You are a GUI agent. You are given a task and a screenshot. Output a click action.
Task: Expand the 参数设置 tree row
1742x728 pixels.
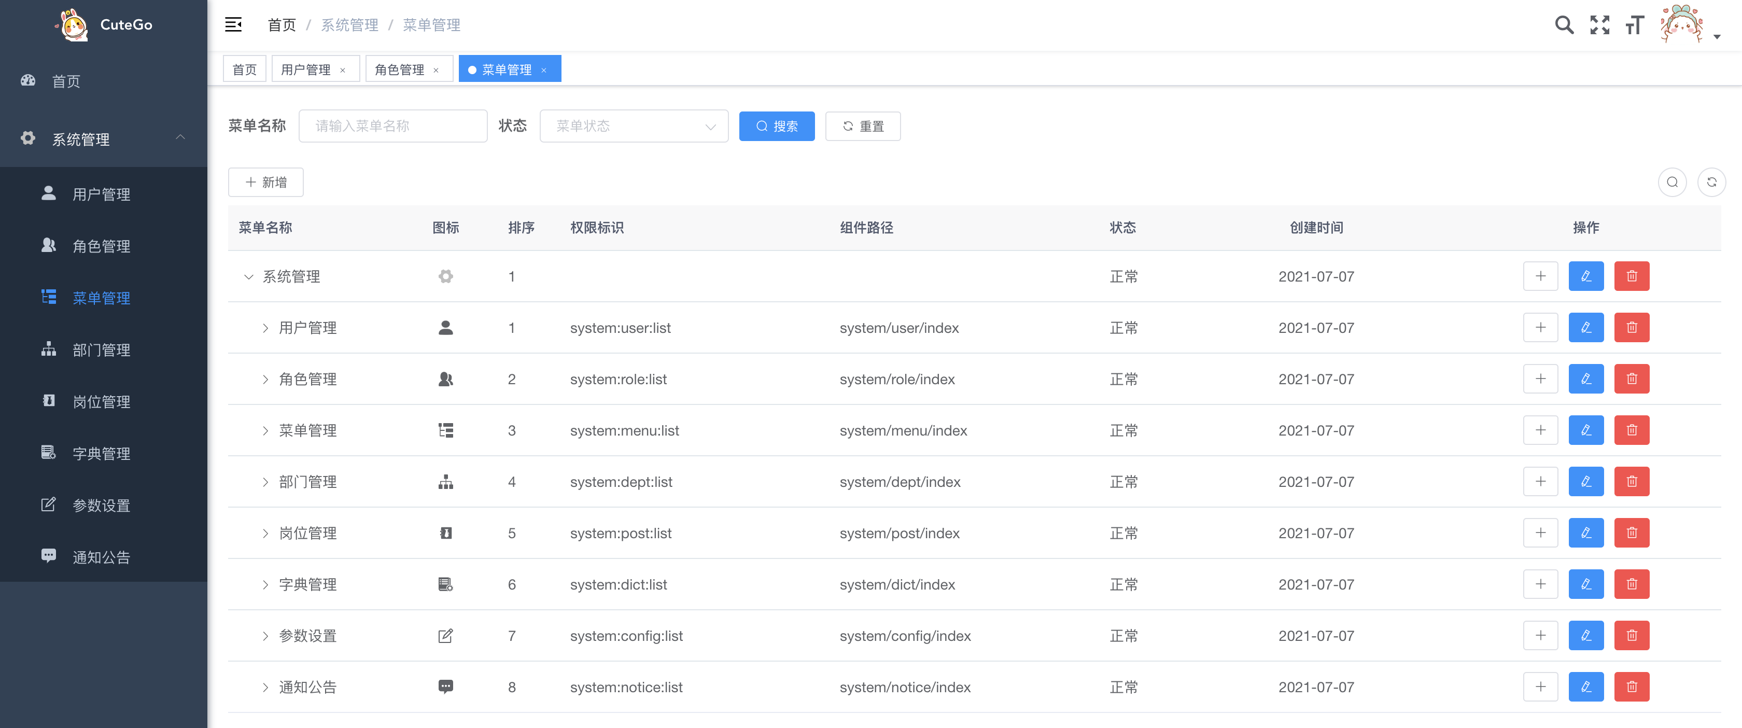265,637
